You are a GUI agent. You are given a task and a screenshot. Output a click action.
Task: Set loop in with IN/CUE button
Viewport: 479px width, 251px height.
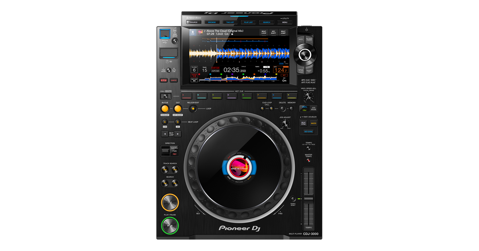click(x=165, y=109)
